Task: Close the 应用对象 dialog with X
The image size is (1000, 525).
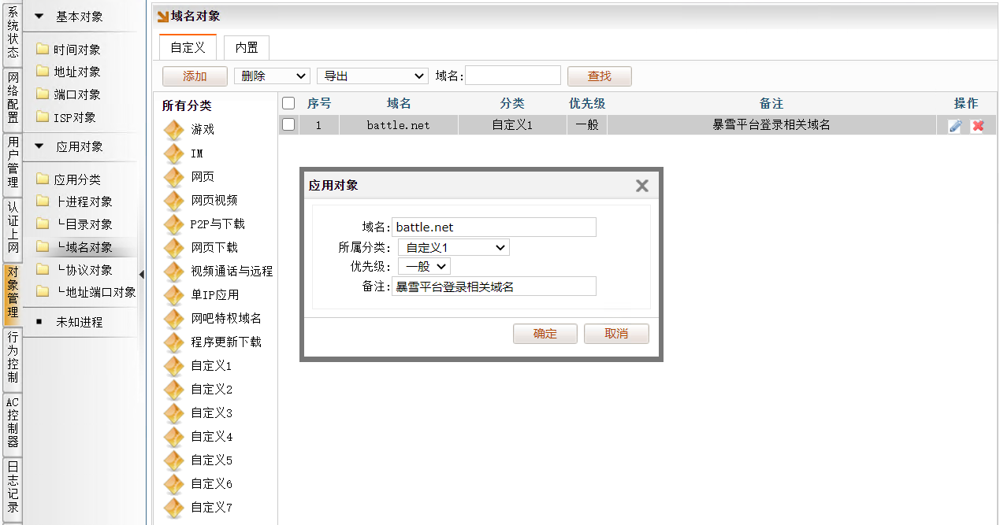Action: click(x=641, y=186)
